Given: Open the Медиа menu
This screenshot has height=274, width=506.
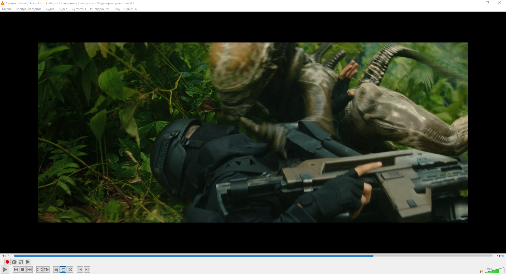Looking at the screenshot, I should [x=7, y=9].
